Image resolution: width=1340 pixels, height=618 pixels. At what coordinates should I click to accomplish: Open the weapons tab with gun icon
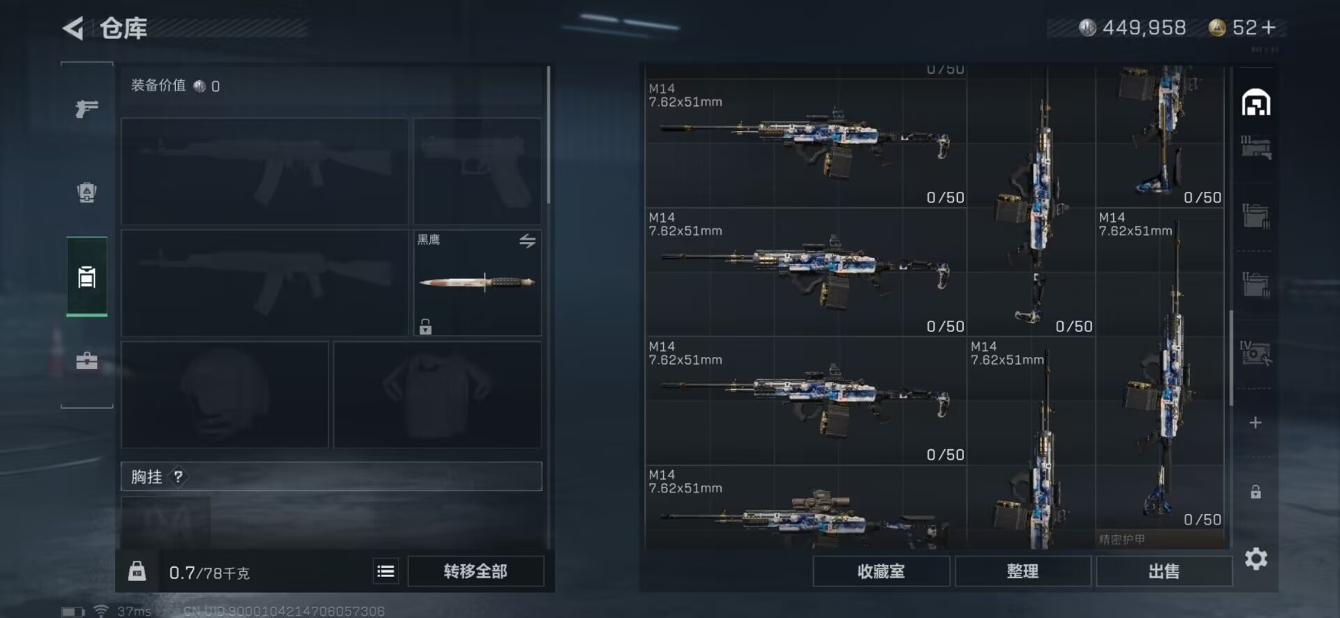[87, 109]
